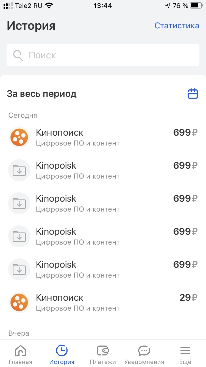This screenshot has height=367, width=206.
Task: Open the third Kinopoisk 699₽ transaction
Action: click(103, 236)
